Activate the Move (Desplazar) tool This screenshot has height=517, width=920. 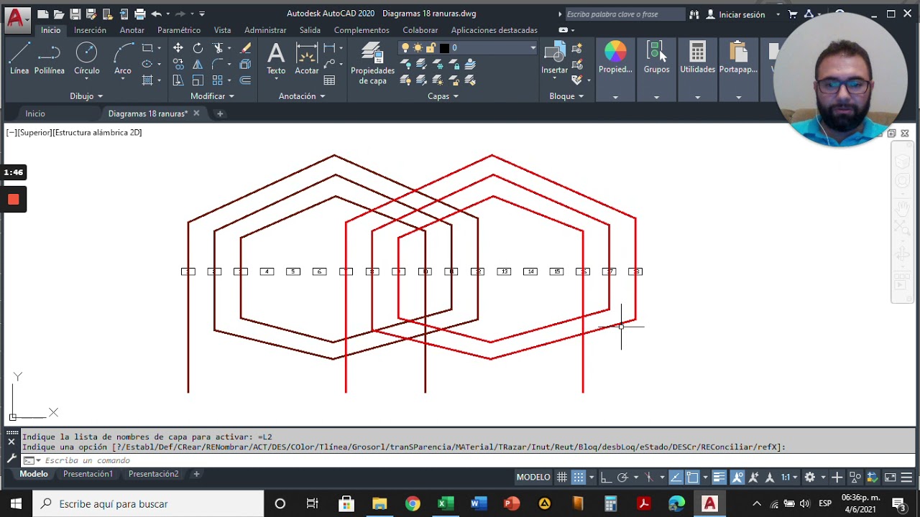point(178,48)
